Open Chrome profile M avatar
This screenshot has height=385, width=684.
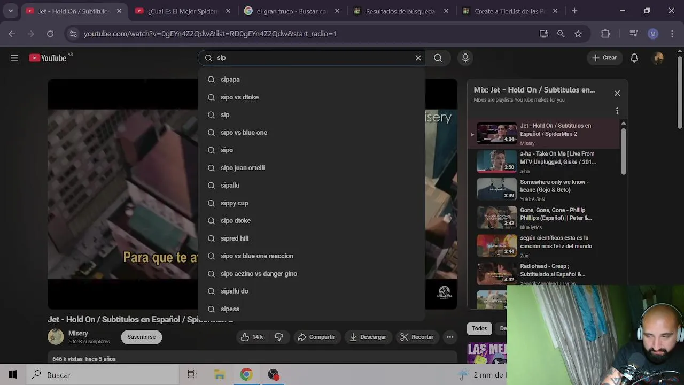[x=652, y=34]
